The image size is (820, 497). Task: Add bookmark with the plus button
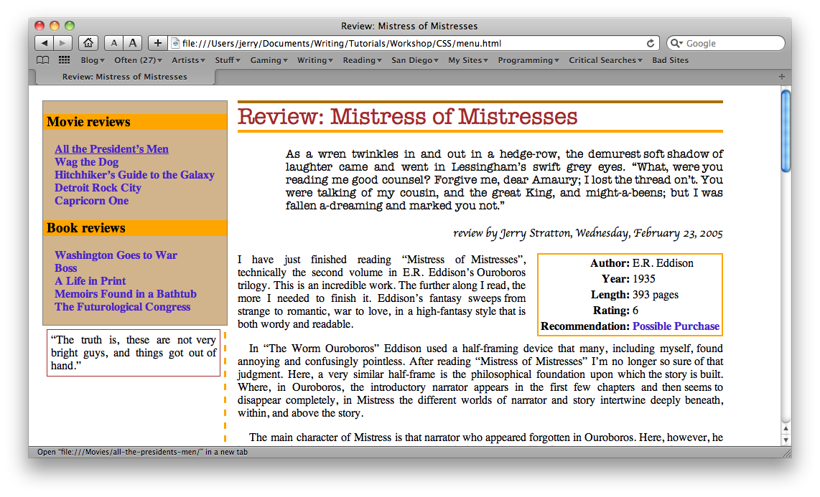[x=158, y=43]
